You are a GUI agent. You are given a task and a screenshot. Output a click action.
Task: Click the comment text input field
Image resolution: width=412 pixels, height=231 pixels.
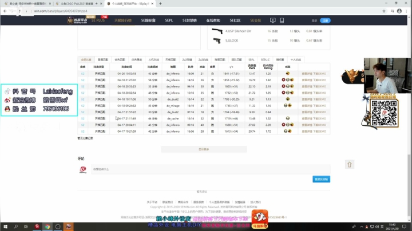211,169
